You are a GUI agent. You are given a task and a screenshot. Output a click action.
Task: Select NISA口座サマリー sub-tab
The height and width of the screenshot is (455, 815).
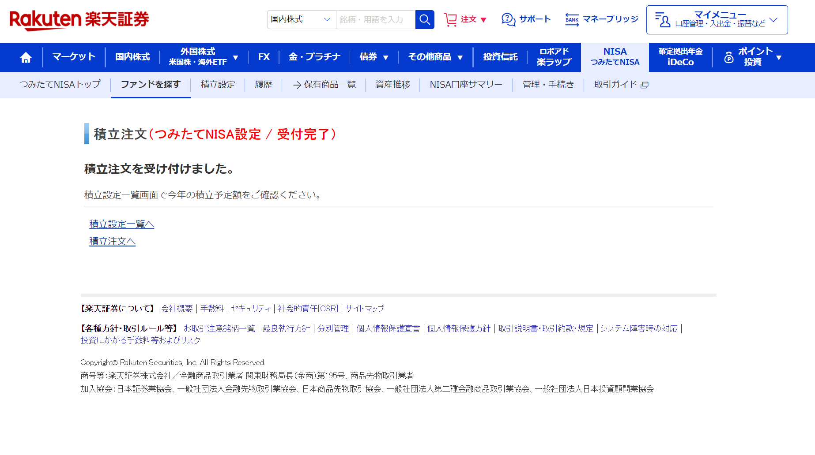click(x=466, y=84)
